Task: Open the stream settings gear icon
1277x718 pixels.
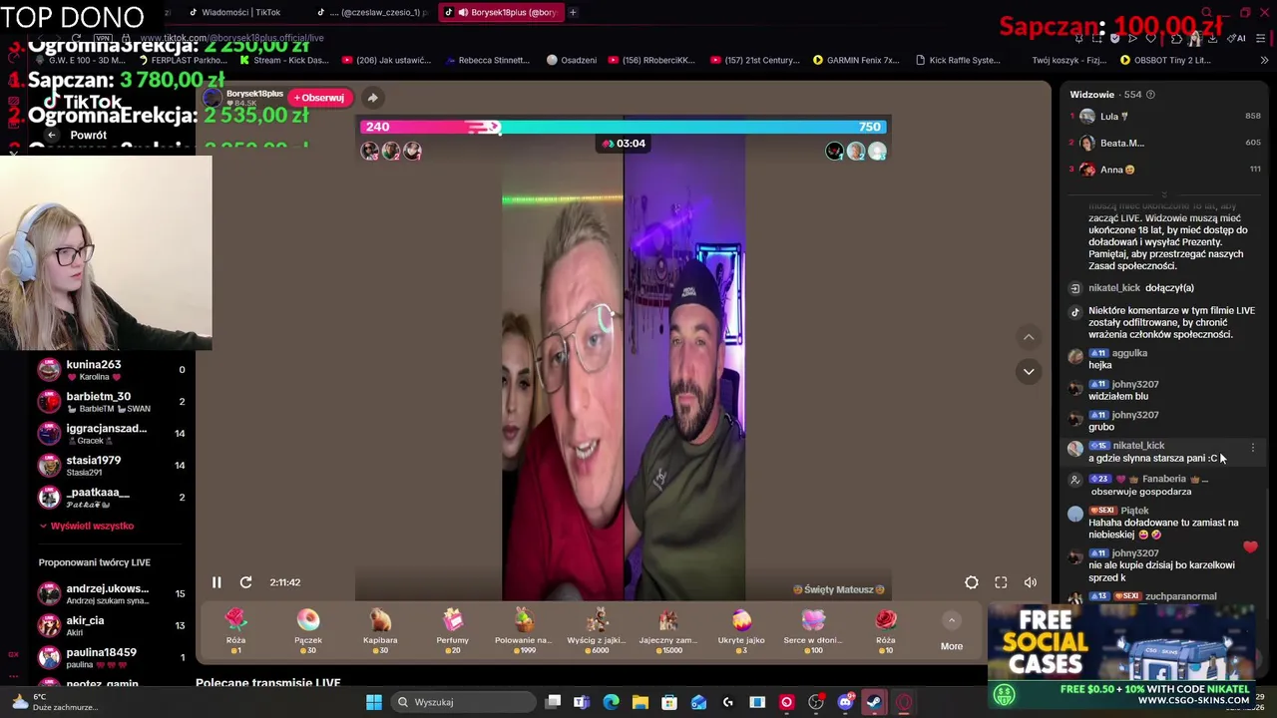Action: pyautogui.click(x=972, y=582)
